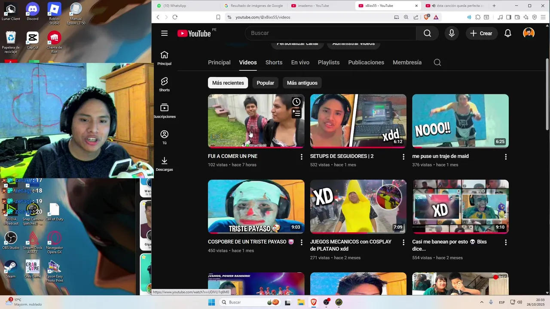Open OBS Studio desktop shortcut
550x309 pixels.
(11, 240)
